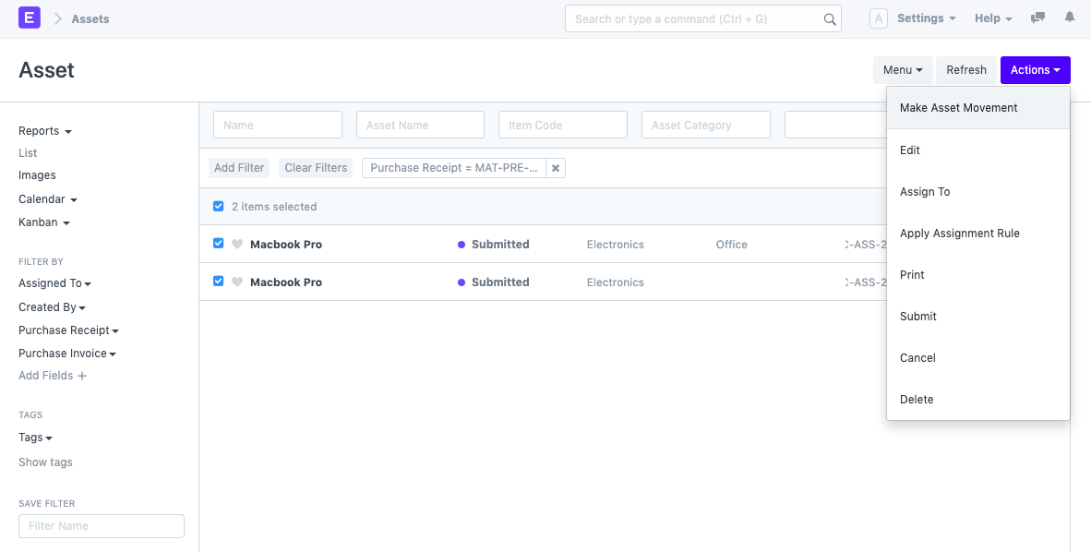1091x552 pixels.
Task: Open the chat messages icon
Action: tap(1038, 18)
